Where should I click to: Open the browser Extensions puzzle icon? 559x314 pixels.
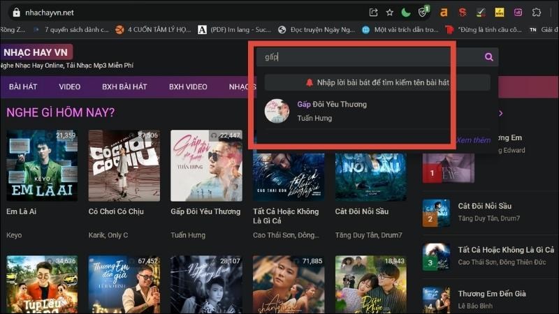tap(537, 12)
